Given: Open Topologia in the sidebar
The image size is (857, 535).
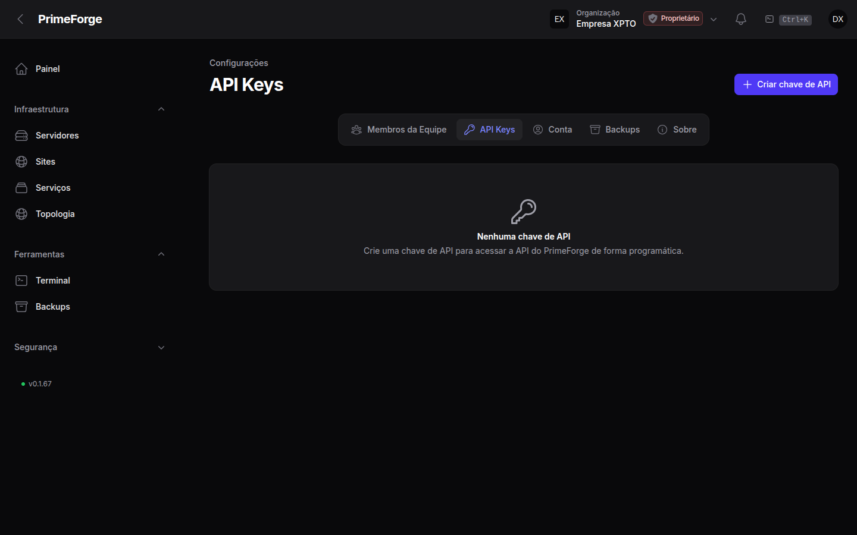Looking at the screenshot, I should (x=89, y=214).
